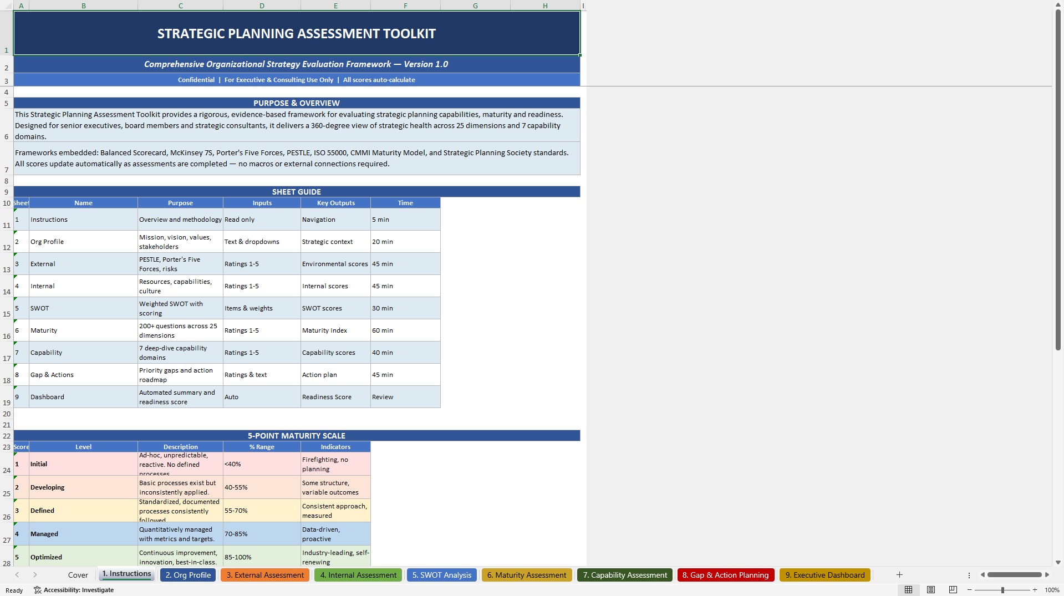Click 'Data-driven, proactive' indicator cell
Image resolution: width=1064 pixels, height=596 pixels.
335,534
